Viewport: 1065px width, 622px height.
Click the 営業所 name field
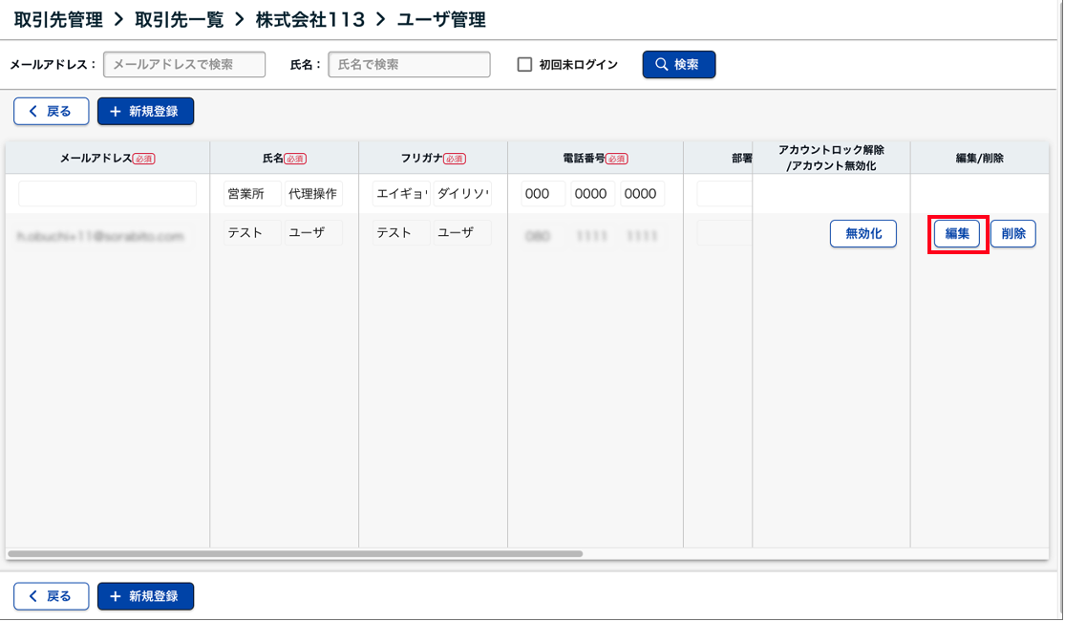coord(252,194)
